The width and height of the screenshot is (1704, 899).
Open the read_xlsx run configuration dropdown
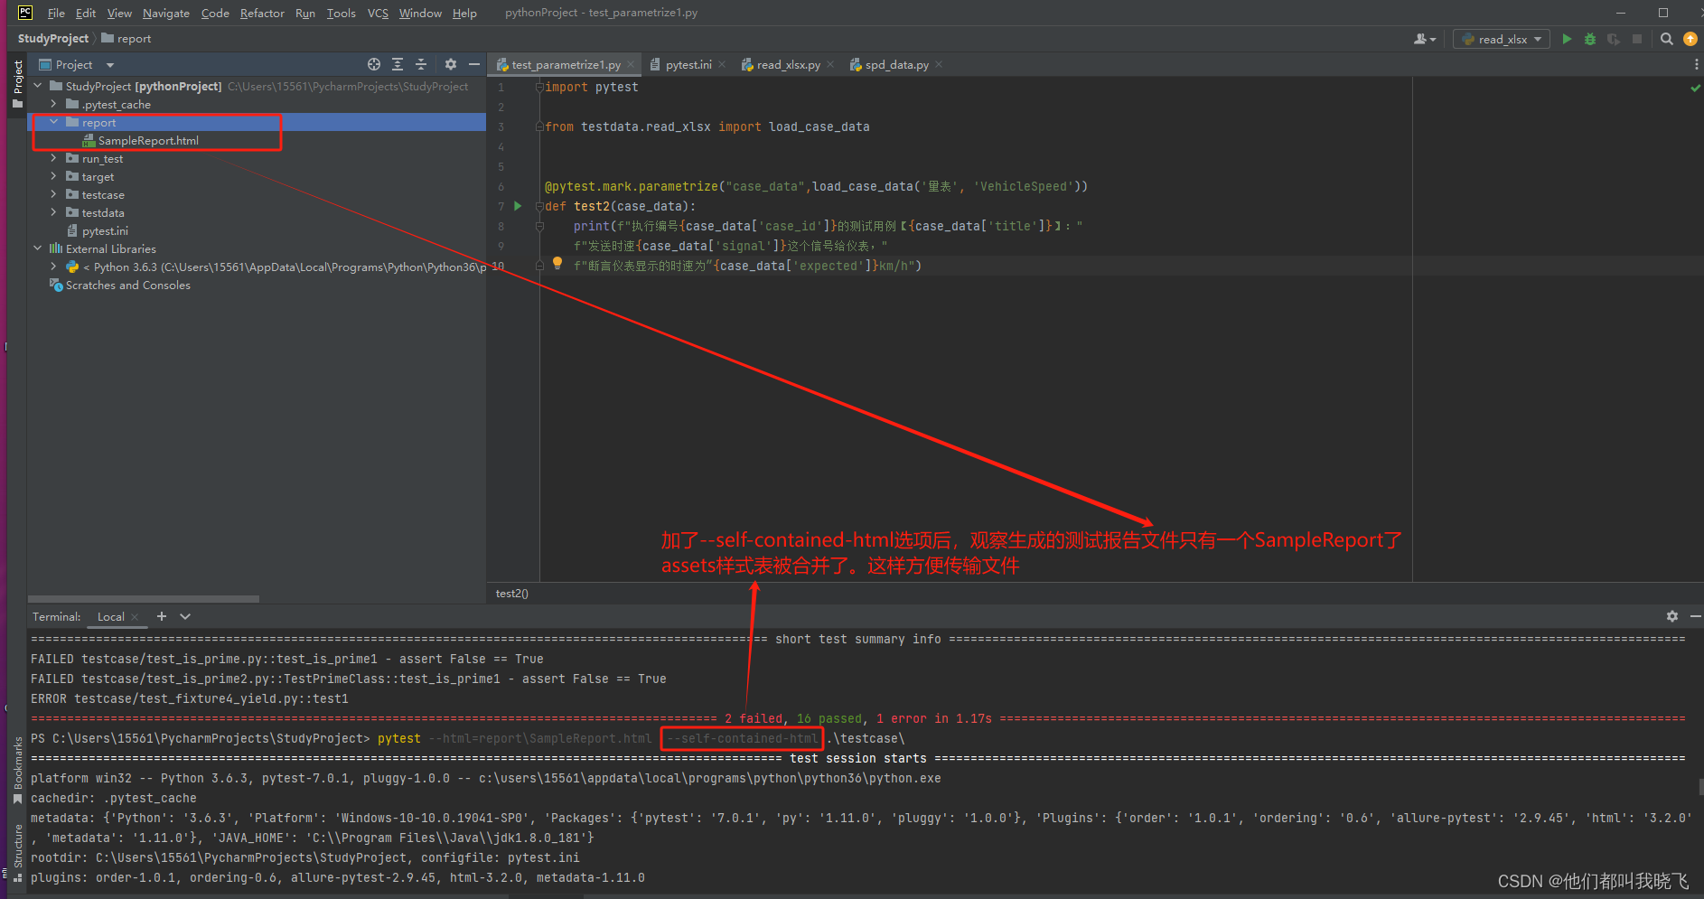point(1536,39)
